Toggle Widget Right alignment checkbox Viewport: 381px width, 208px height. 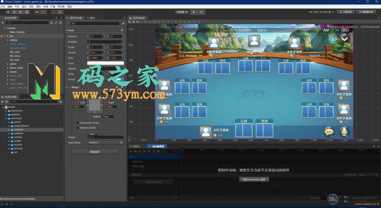(x=106, y=103)
